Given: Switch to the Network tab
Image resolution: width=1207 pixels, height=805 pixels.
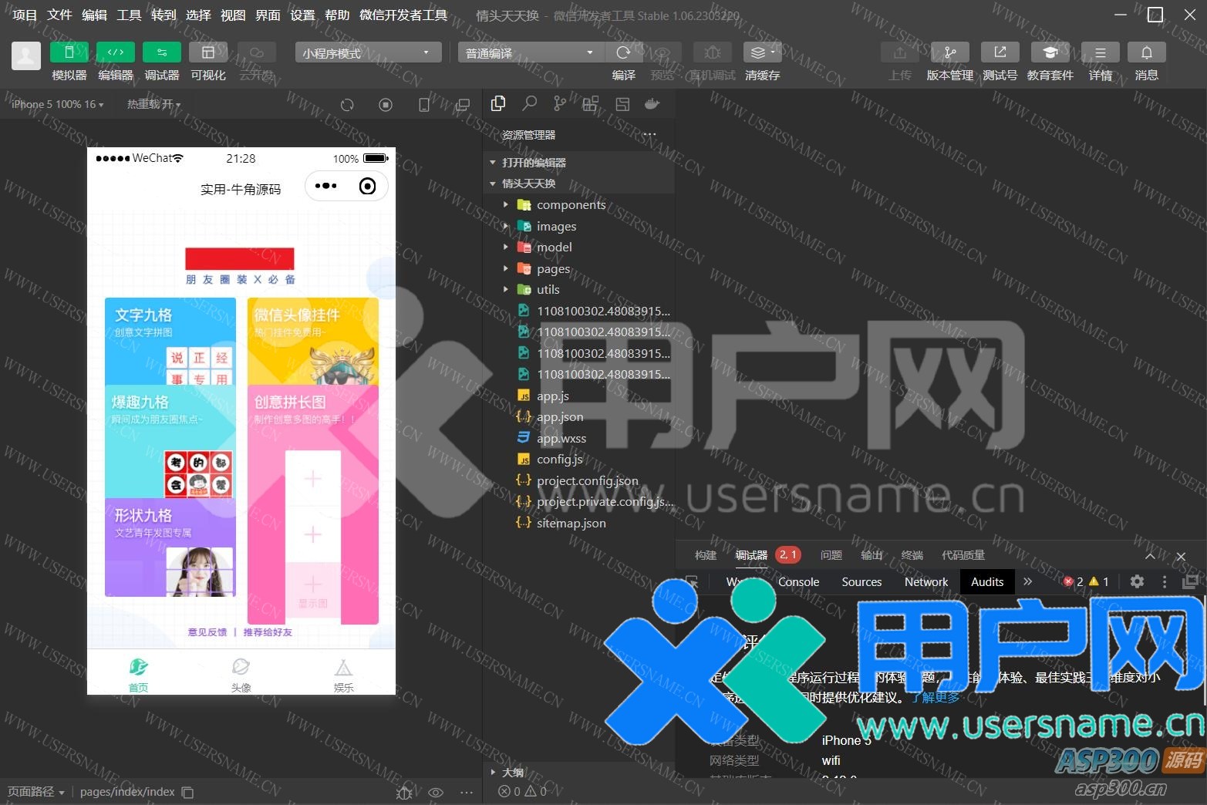Looking at the screenshot, I should click(x=925, y=582).
